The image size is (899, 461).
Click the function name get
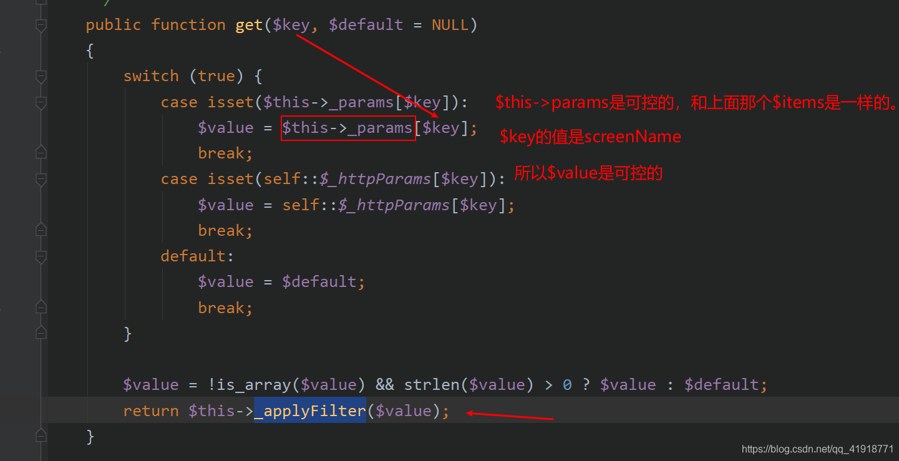pyautogui.click(x=249, y=25)
